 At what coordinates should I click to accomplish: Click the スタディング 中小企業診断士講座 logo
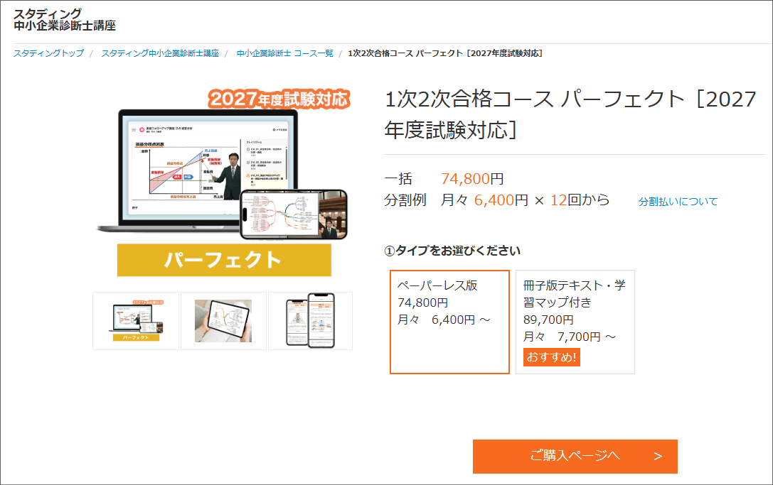click(x=65, y=20)
